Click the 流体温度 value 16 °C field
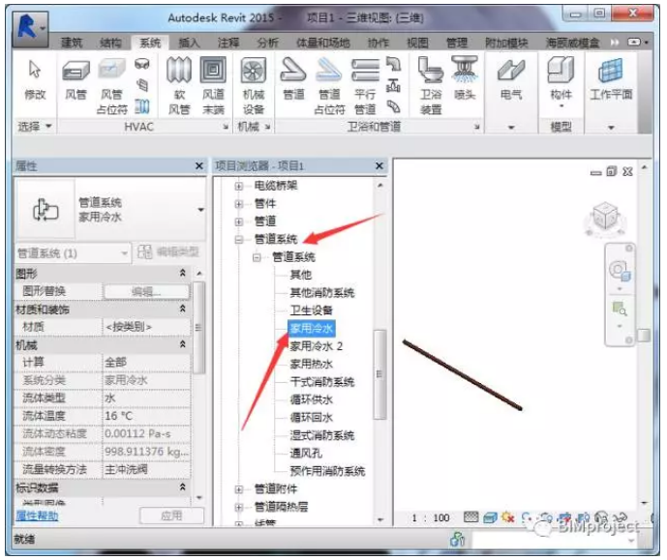The width and height of the screenshot is (667, 560). 147,416
